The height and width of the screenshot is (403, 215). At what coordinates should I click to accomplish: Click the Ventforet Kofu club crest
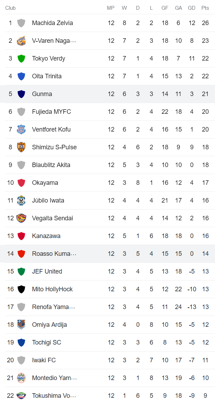click(x=21, y=129)
